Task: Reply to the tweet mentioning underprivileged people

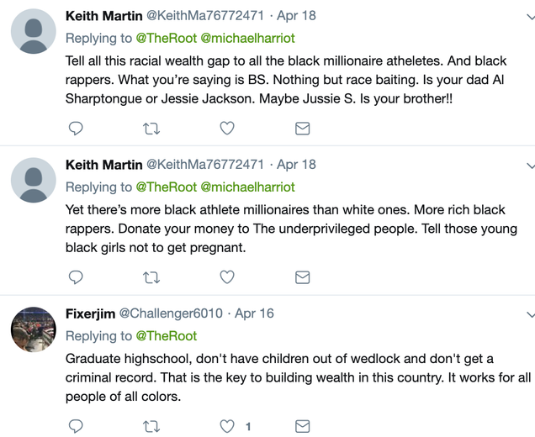Action: (76, 277)
